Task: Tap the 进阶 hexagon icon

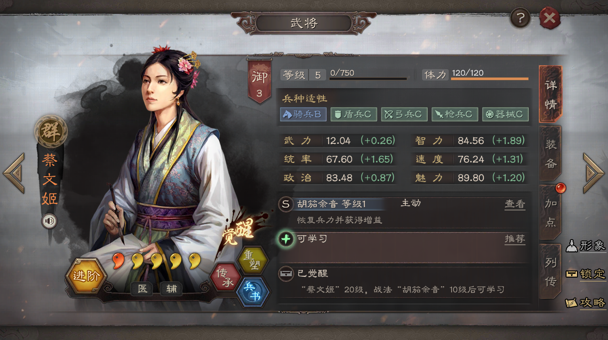Action: click(x=86, y=276)
